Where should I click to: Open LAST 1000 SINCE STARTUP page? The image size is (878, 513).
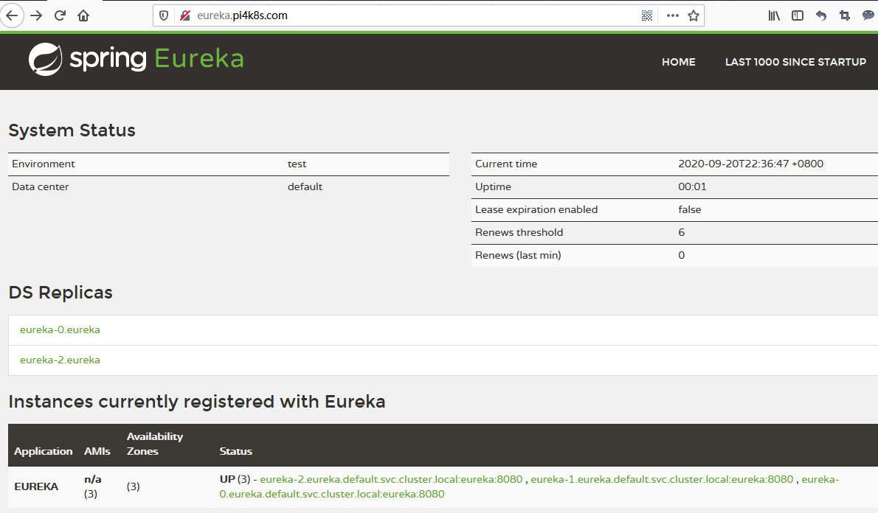[795, 62]
